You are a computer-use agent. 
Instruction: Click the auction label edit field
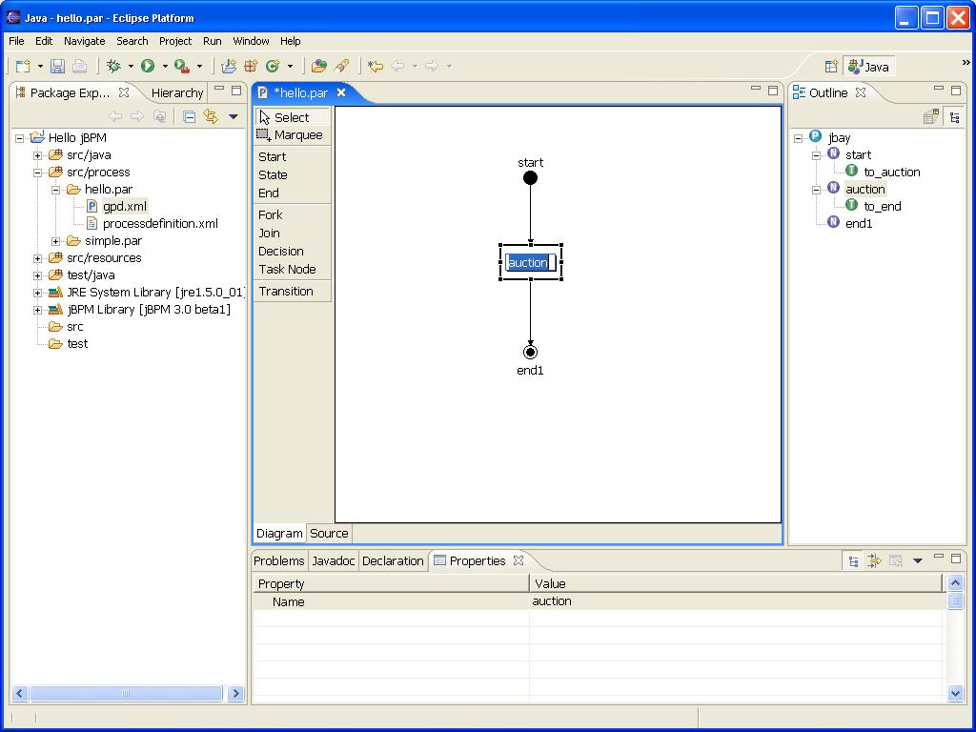530,263
